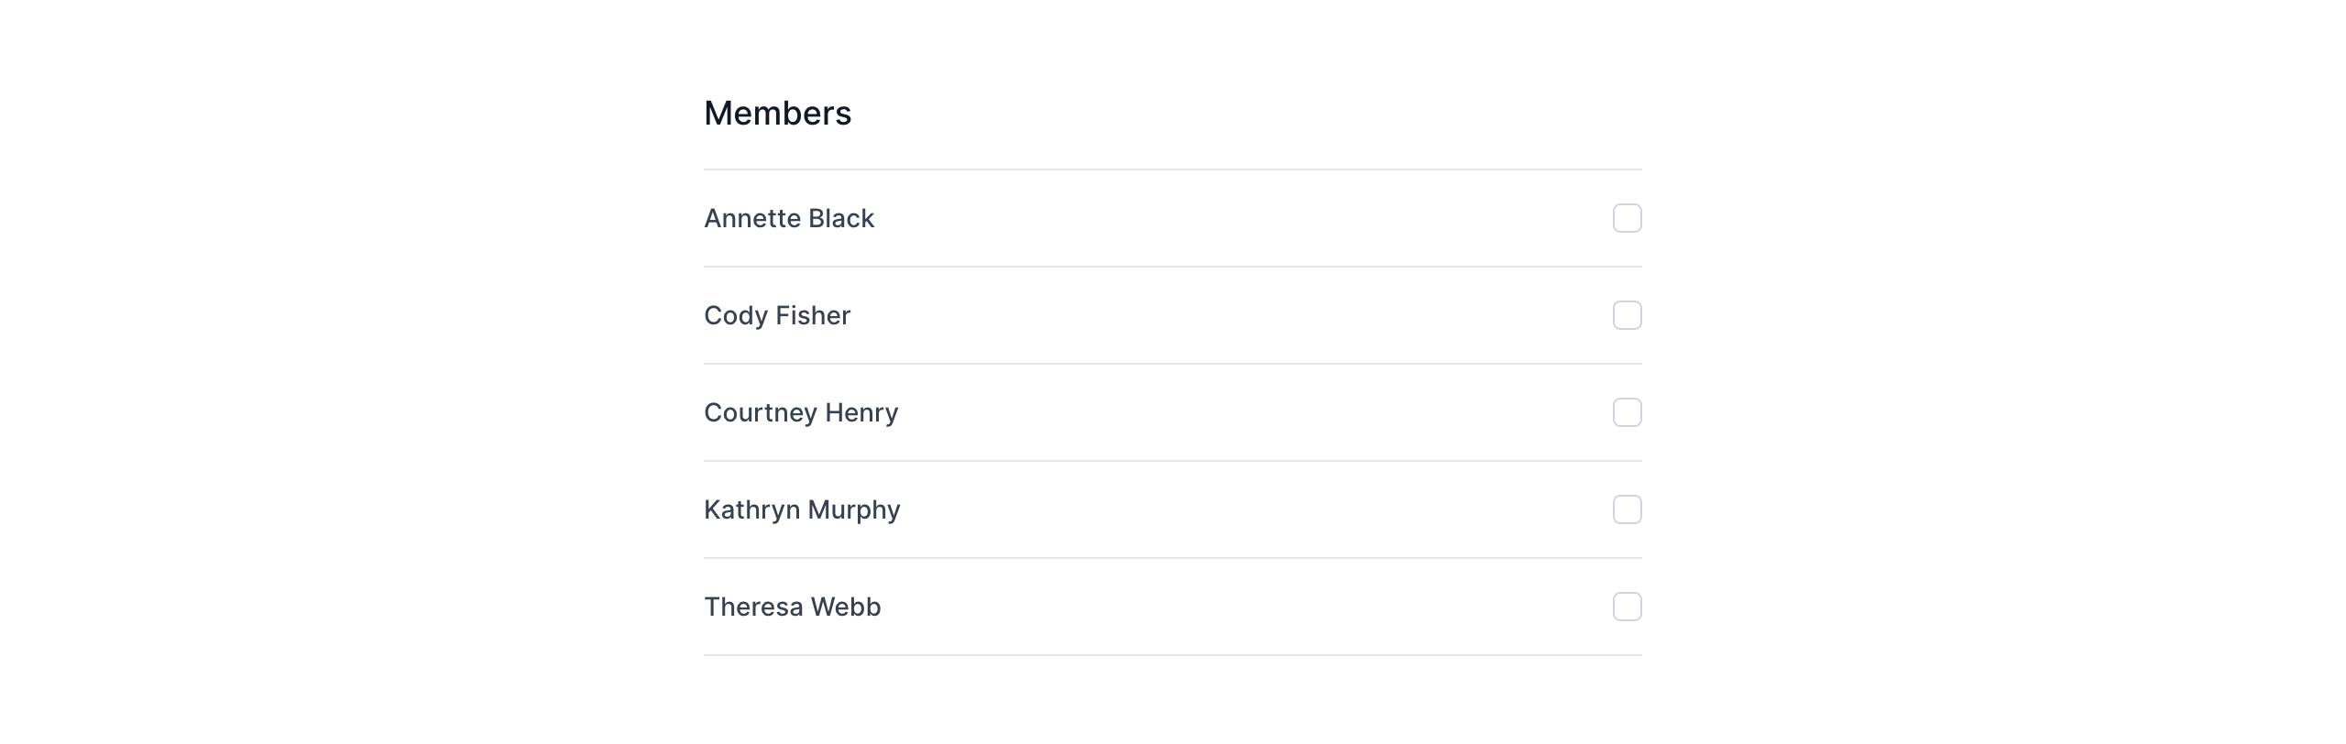Click the surname Murphy in the list
The height and width of the screenshot is (744, 2346).
point(854,509)
